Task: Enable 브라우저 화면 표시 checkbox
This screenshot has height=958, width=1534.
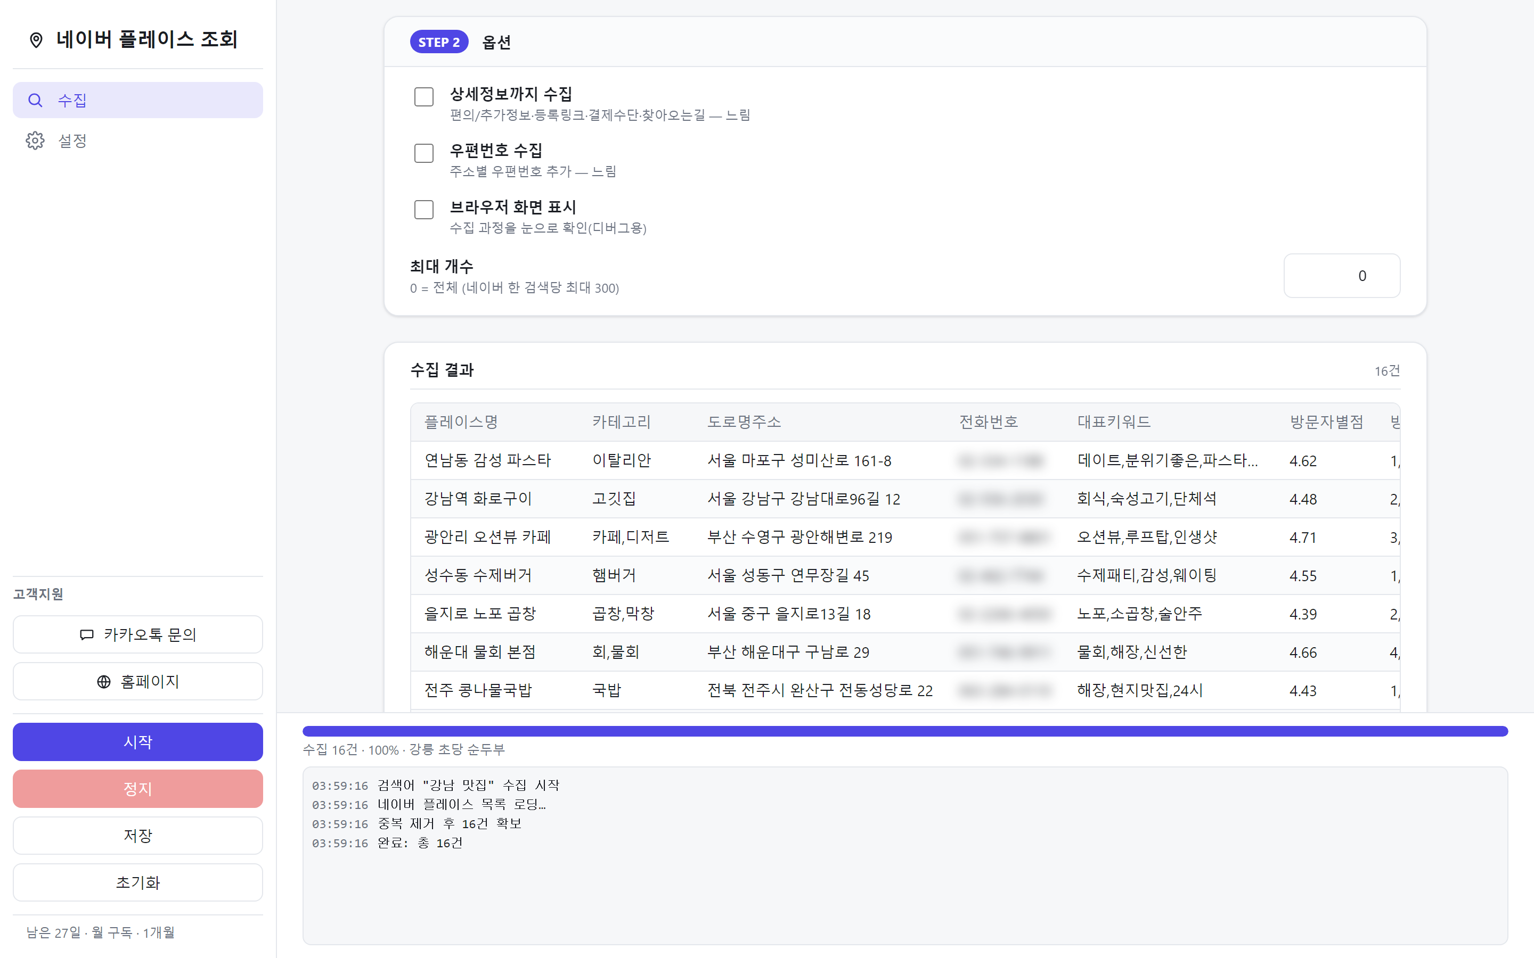Action: 423,210
